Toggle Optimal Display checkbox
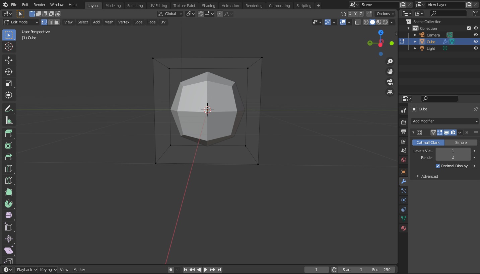The width and height of the screenshot is (480, 274). tap(438, 166)
